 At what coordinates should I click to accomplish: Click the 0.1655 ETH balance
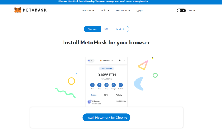click(107, 75)
